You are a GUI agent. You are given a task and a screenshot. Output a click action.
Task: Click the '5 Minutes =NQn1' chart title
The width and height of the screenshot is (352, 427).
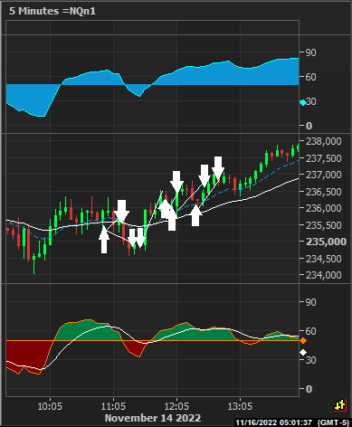[x=52, y=11]
